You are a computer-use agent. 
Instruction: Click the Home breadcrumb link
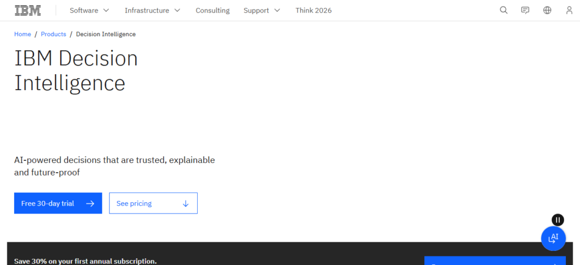pyautogui.click(x=23, y=34)
